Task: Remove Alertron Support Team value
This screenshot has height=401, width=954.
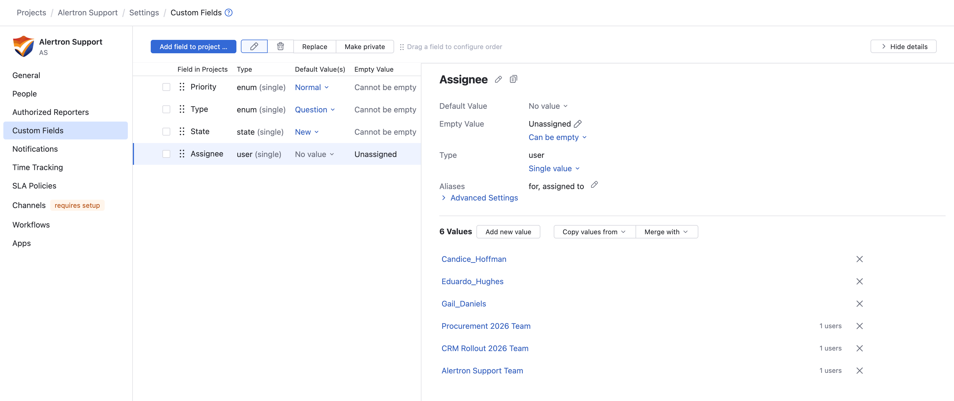Action: 860,371
